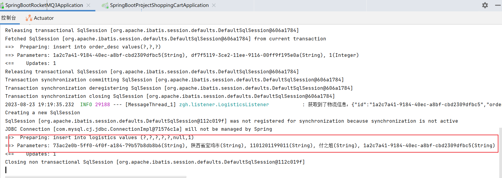Click SpringBootProjectShoppingCartApplication Spring Boot icon
Image resolution: width=502 pixels, height=178 pixels.
(x=105, y=5)
